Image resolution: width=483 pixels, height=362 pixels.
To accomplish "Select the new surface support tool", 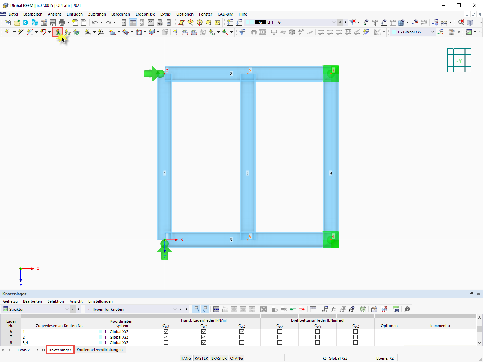I will click(76, 32).
